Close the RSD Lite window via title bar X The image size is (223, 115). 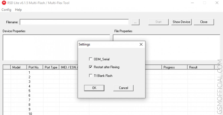click(217, 3)
